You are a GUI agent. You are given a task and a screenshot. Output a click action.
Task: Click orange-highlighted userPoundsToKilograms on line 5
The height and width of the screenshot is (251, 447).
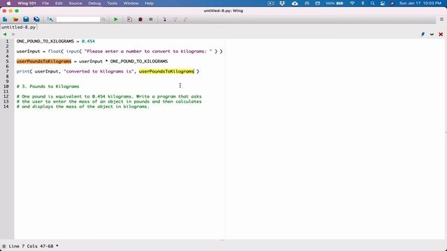[x=43, y=61]
